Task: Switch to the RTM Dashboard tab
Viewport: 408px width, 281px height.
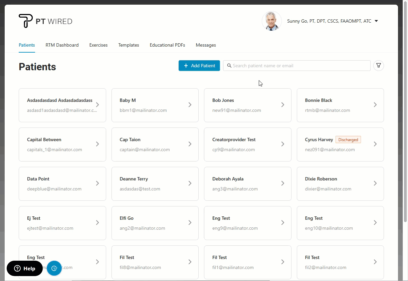Action: pos(62,45)
